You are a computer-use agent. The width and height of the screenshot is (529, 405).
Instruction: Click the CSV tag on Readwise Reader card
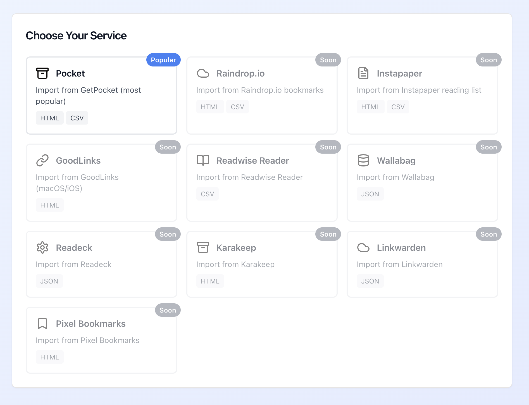(x=208, y=194)
